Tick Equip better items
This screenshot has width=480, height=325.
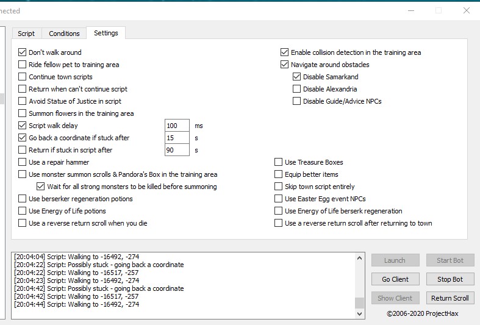tap(279, 174)
